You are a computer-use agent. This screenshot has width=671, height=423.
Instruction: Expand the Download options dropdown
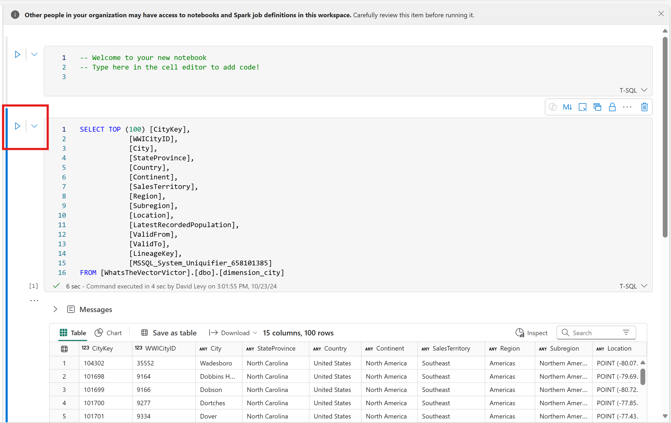pyautogui.click(x=254, y=333)
